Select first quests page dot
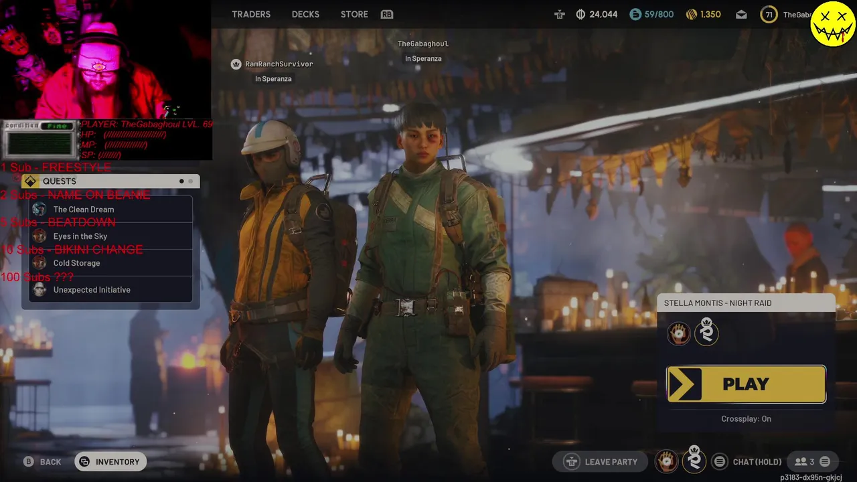 point(181,181)
